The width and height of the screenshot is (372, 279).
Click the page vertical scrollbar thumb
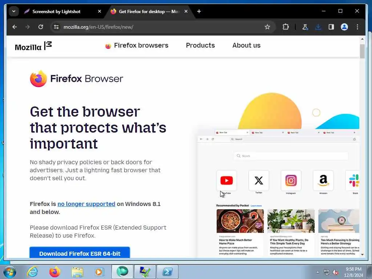click(x=362, y=51)
